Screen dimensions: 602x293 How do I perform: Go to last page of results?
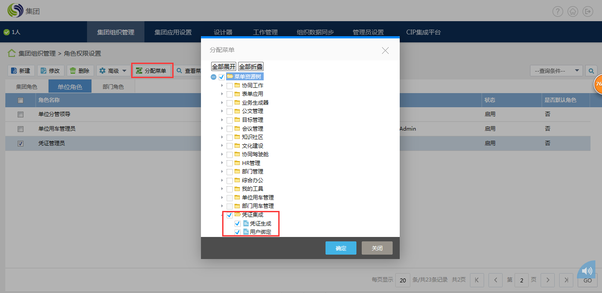(x=566, y=280)
